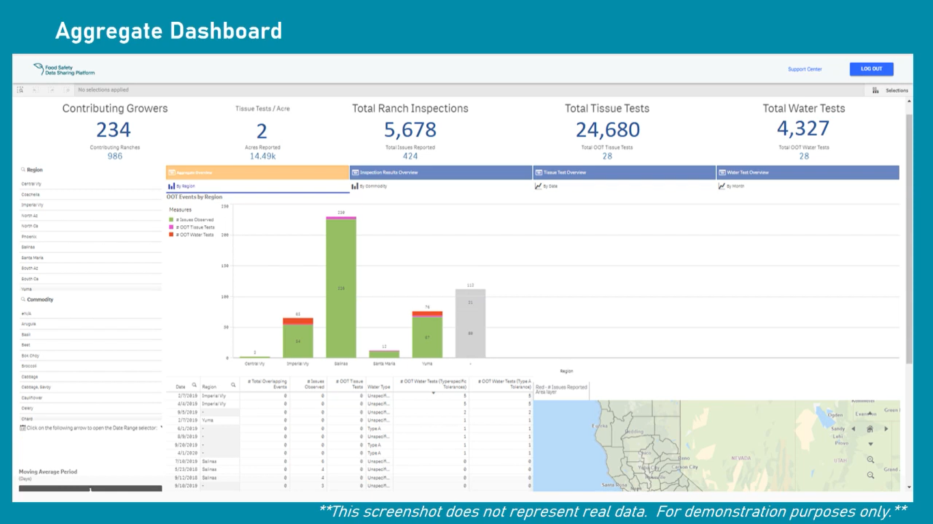Open the Date Range selector arrow

pos(161,428)
